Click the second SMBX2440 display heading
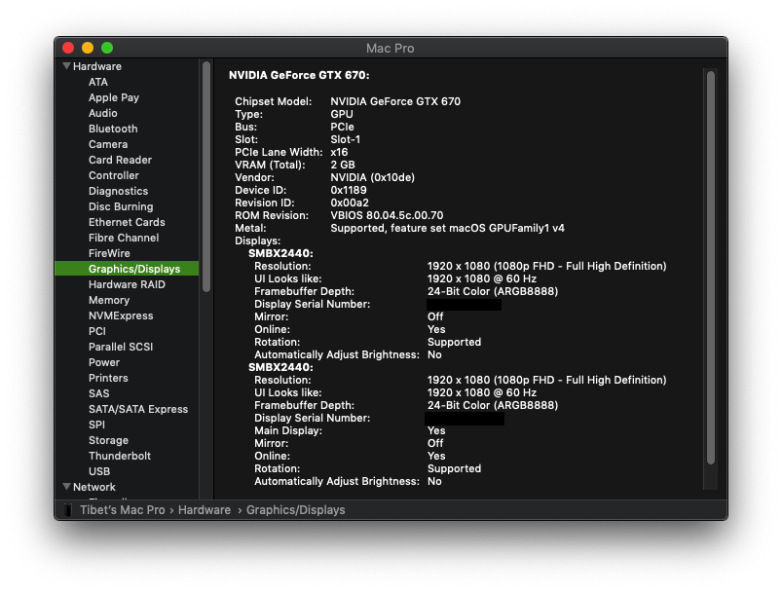Image resolution: width=782 pixels, height=592 pixels. [280, 367]
